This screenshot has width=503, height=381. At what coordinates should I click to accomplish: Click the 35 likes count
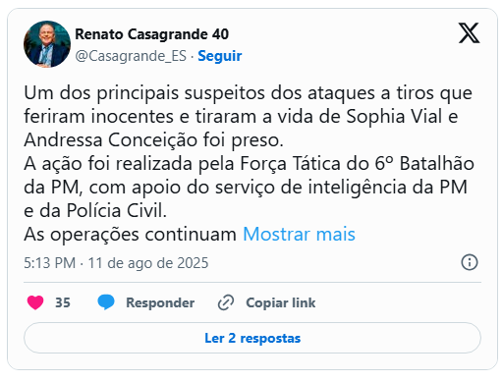click(x=63, y=302)
